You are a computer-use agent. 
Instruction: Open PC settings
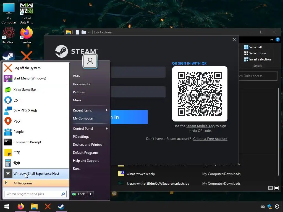tap(90, 137)
